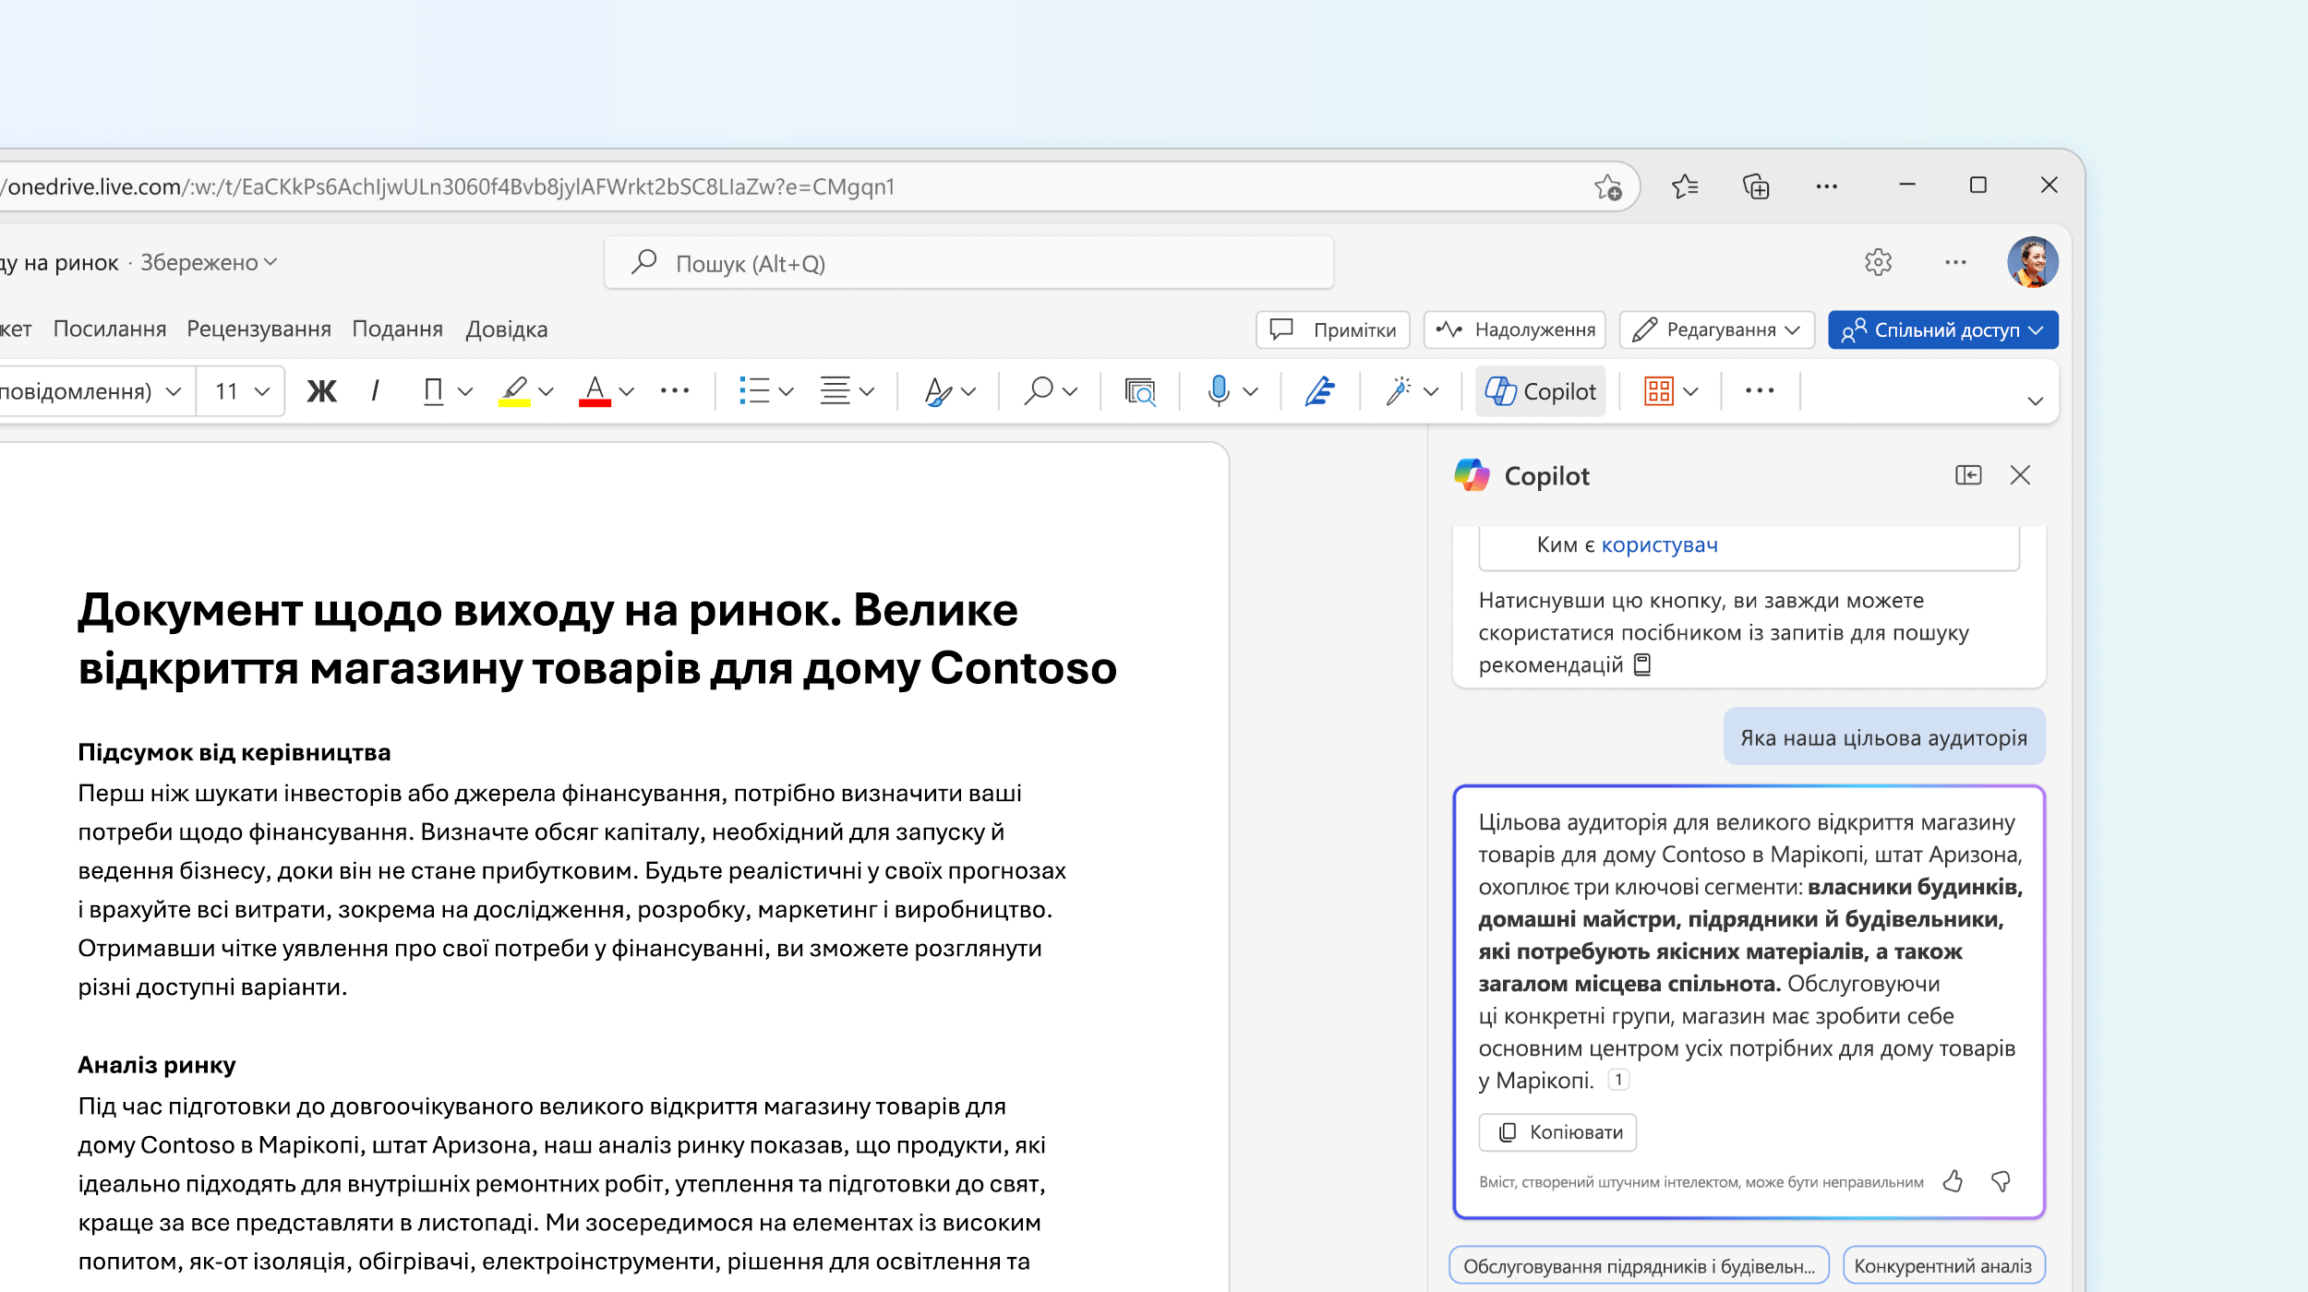The height and width of the screenshot is (1292, 2308).
Task: Click the Підсумок від керівництва heading
Action: [x=234, y=752]
